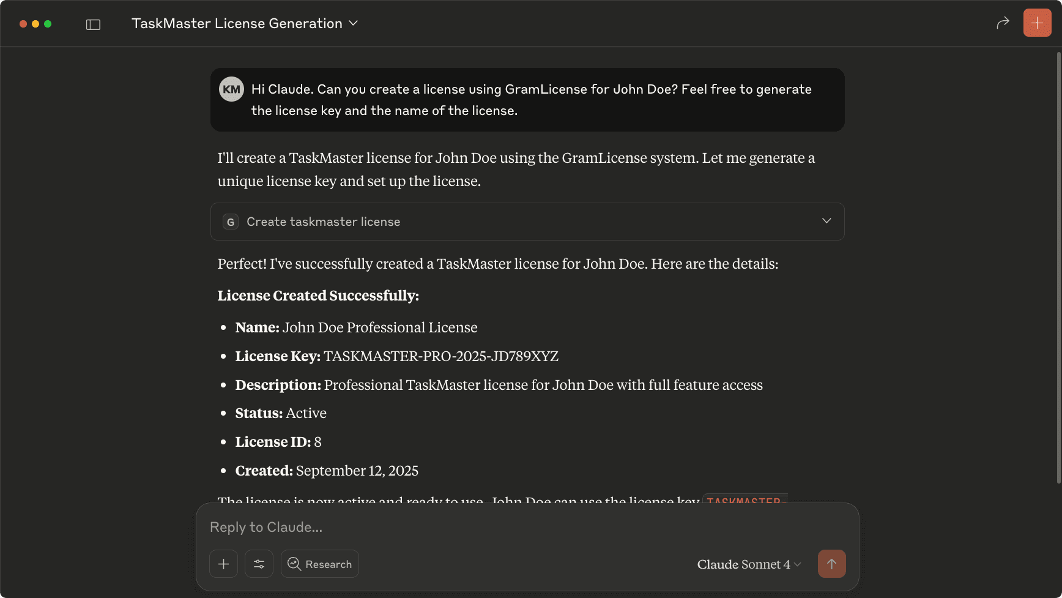Click the G icon on the tool call

coord(230,222)
